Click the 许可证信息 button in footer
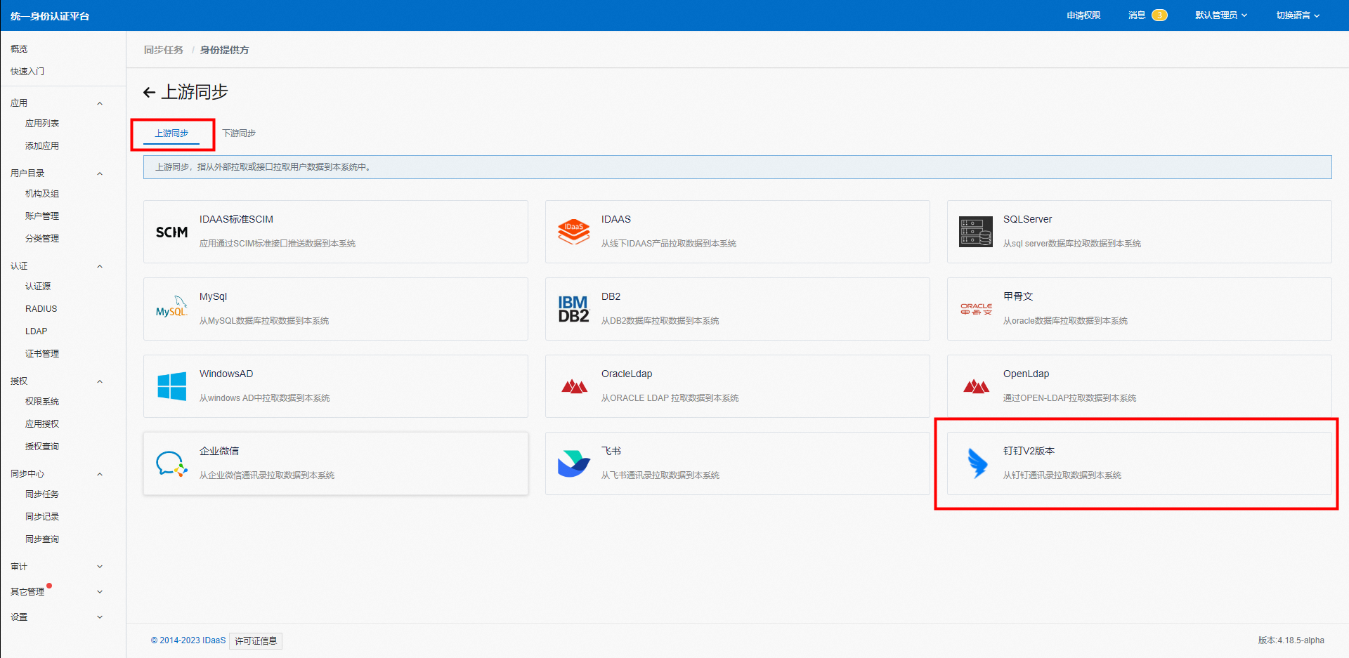Image resolution: width=1349 pixels, height=658 pixels. pos(256,640)
